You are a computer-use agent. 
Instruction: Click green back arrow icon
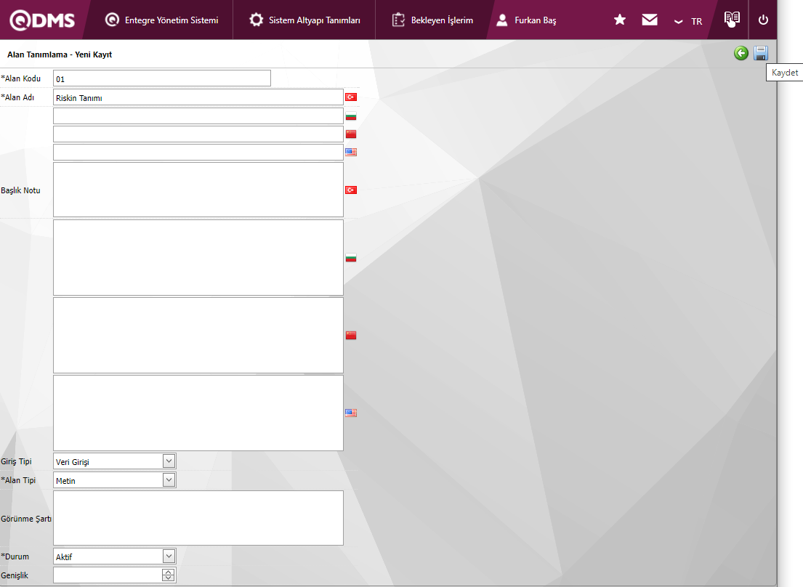coord(741,53)
